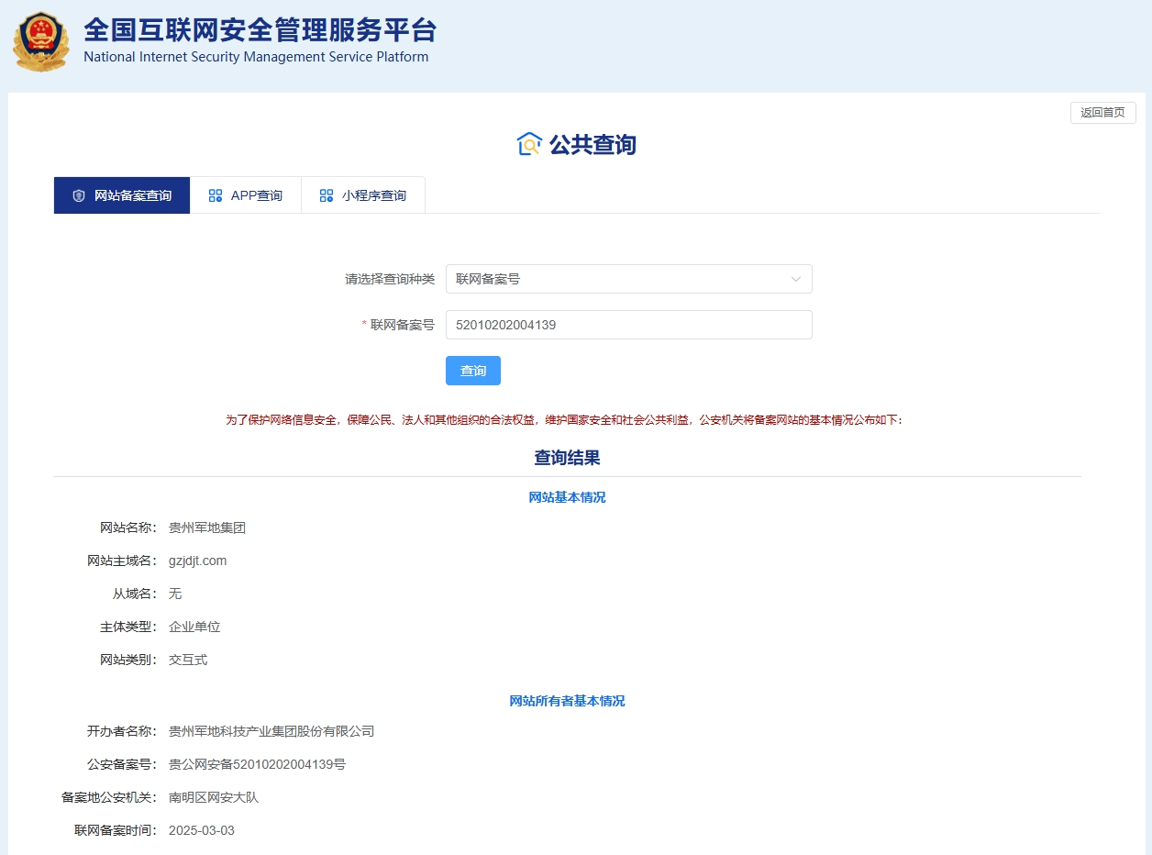Screen dimensions: 1152x855
Task: Click the 备案地公安机关 label
Action: click(109, 797)
